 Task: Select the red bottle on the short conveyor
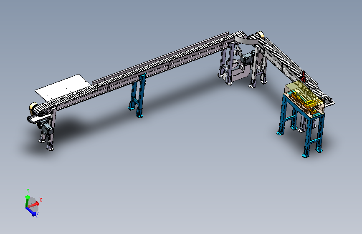[x=304, y=77]
